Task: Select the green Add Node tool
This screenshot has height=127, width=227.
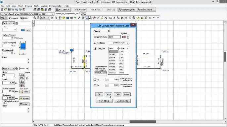Action: tap(75, 18)
